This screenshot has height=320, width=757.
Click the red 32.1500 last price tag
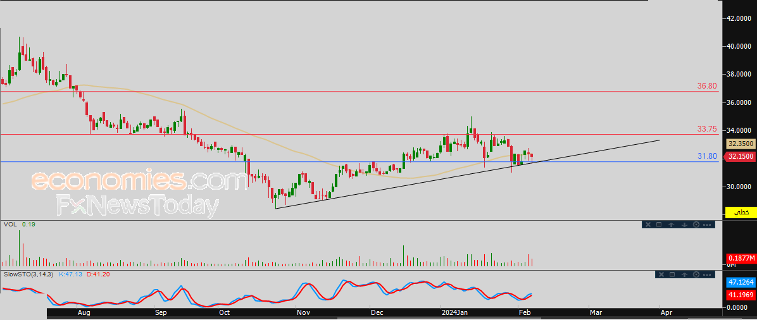click(741, 156)
